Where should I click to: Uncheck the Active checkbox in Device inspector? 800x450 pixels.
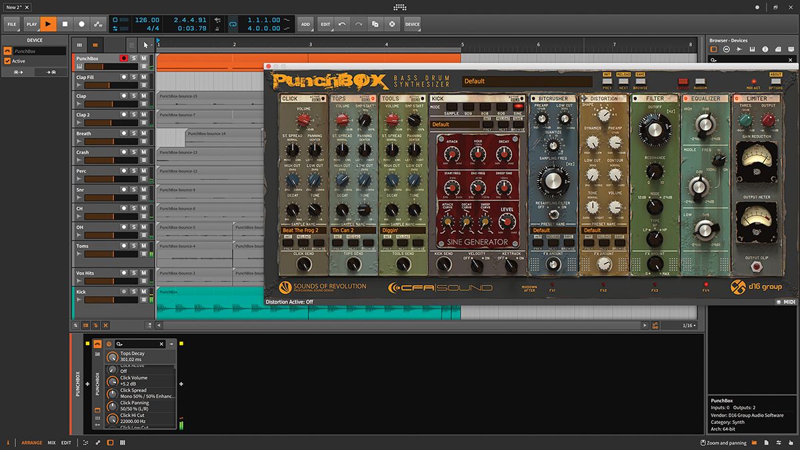[7, 61]
